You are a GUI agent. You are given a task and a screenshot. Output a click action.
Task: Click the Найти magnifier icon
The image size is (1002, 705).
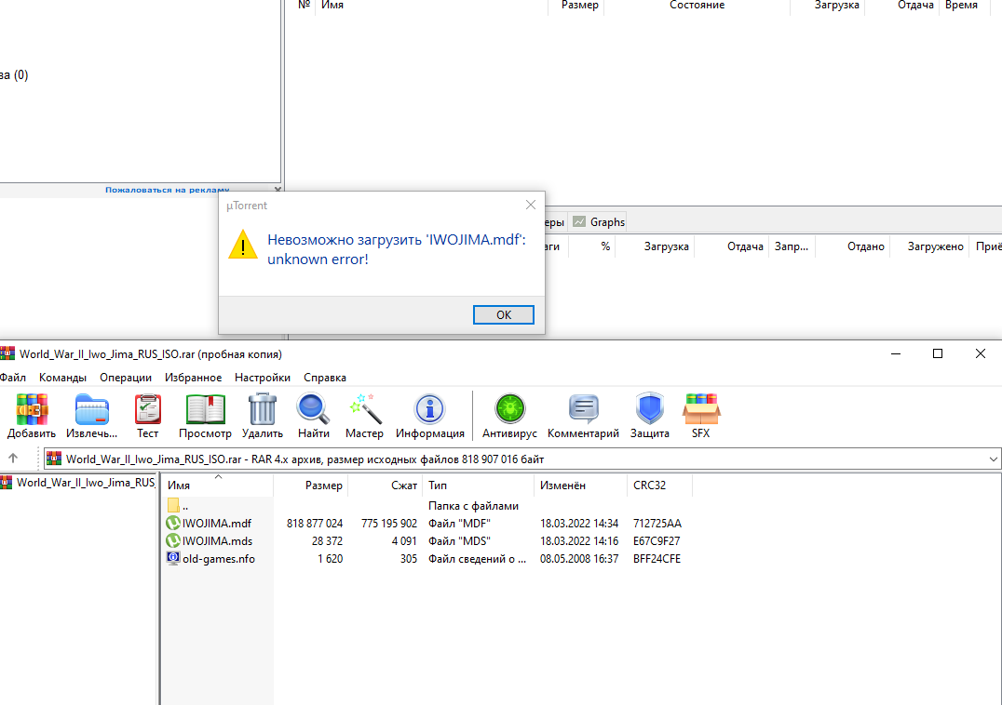[x=313, y=416]
